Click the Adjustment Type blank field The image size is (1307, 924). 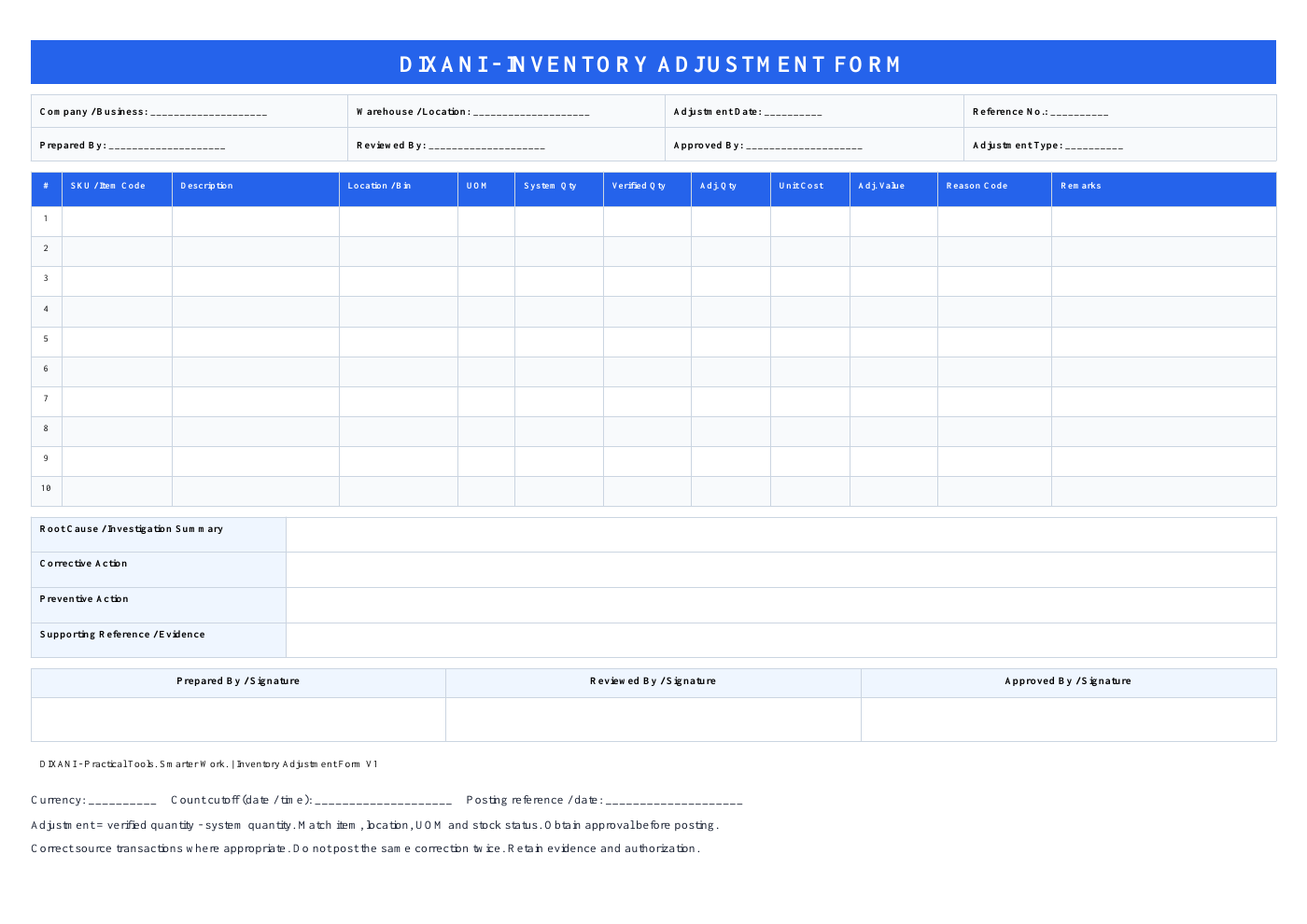click(1094, 147)
